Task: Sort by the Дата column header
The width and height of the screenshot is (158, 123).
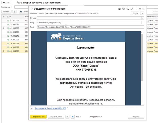Action: (15, 17)
